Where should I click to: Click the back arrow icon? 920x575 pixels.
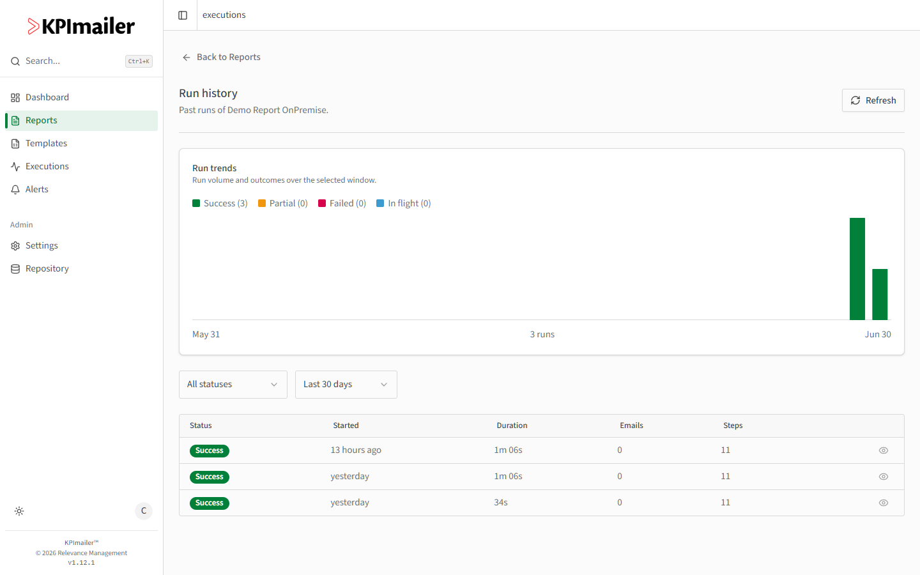187,57
